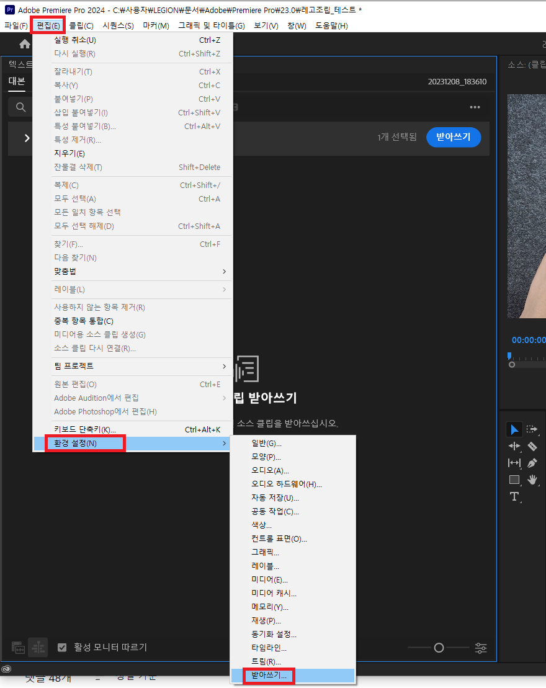
Task: Toggle the 활성 모니터 따르기 checkbox
Action: point(62,648)
